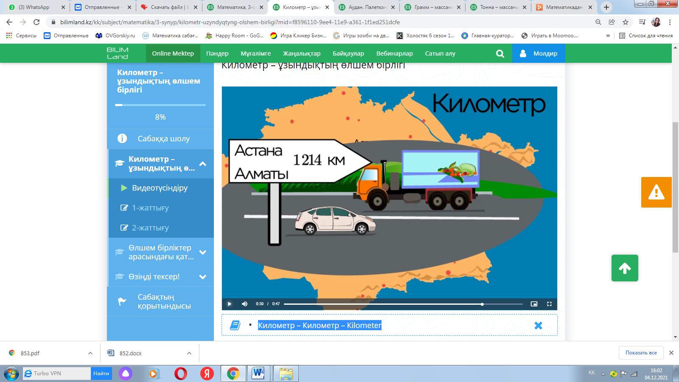679x382 pixels.
Task: Open the page zoom control icon
Action: click(x=598, y=22)
